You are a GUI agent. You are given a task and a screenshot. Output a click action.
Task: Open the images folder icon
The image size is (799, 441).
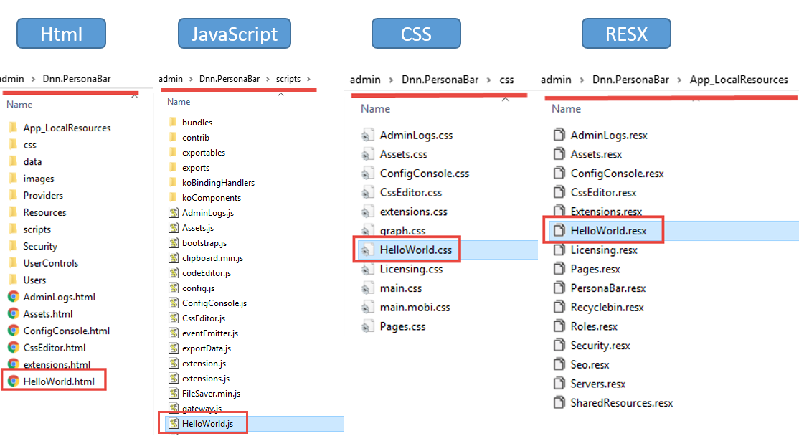[x=13, y=179]
